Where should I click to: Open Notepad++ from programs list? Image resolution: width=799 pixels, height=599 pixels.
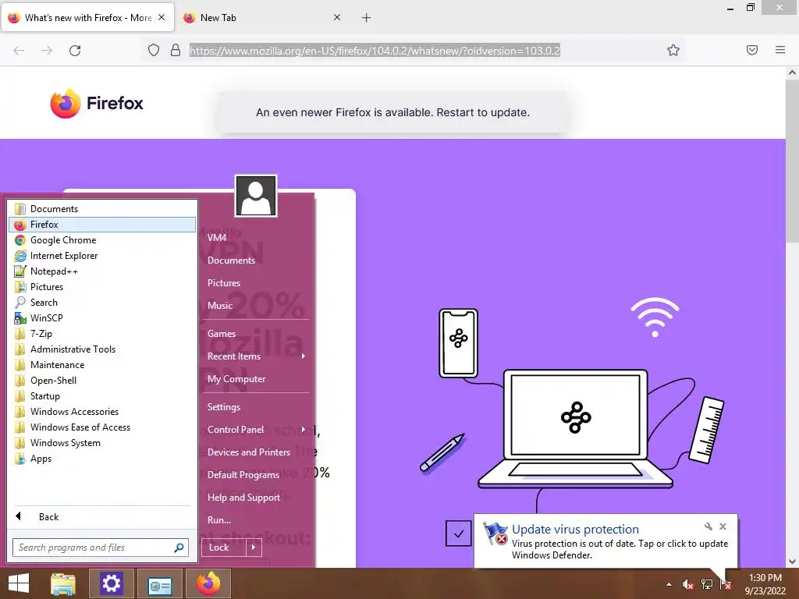click(x=102, y=271)
